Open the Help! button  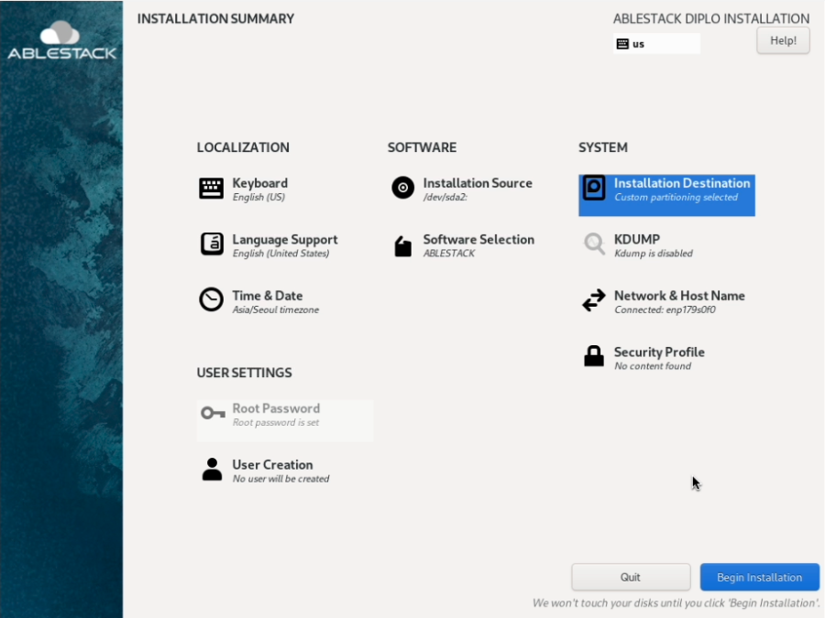783,40
